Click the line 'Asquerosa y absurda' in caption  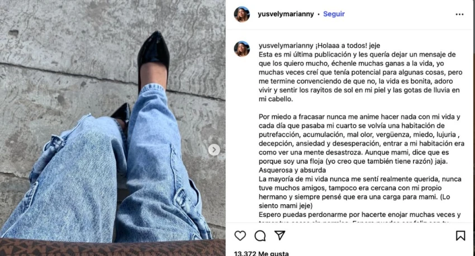[x=292, y=170]
